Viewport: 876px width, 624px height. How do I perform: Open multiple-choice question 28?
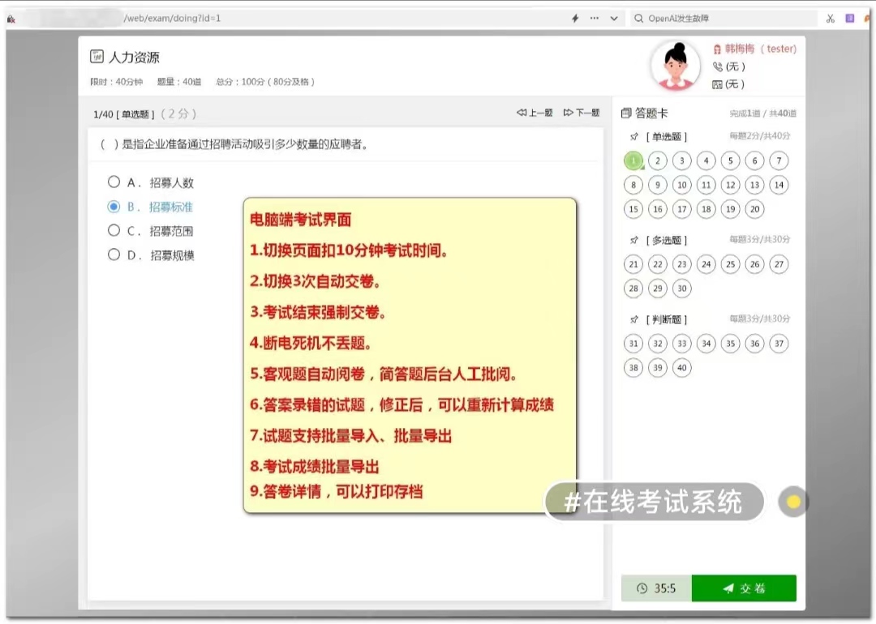pyautogui.click(x=633, y=288)
